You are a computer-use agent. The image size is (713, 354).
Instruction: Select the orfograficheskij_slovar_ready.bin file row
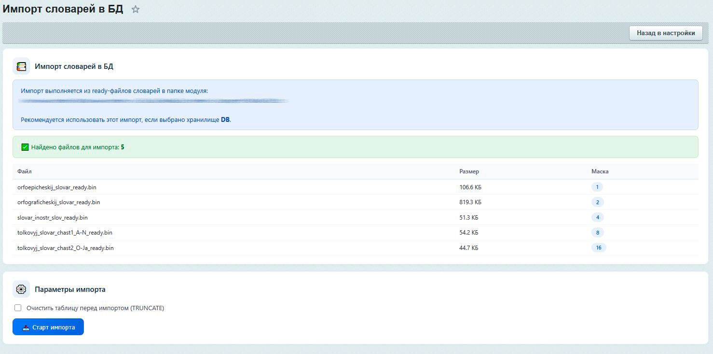click(x=58, y=202)
